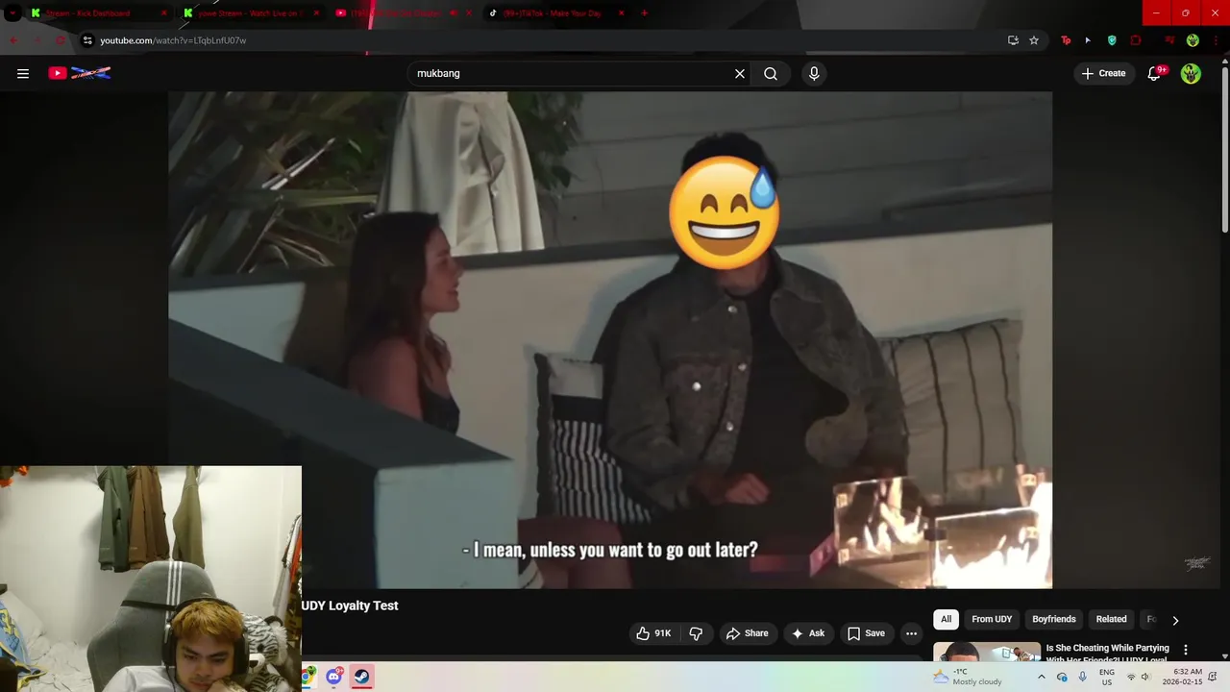1230x692 pixels.
Task: Open 'Is She Cheating While Partying' video
Action: [x=1107, y=654]
